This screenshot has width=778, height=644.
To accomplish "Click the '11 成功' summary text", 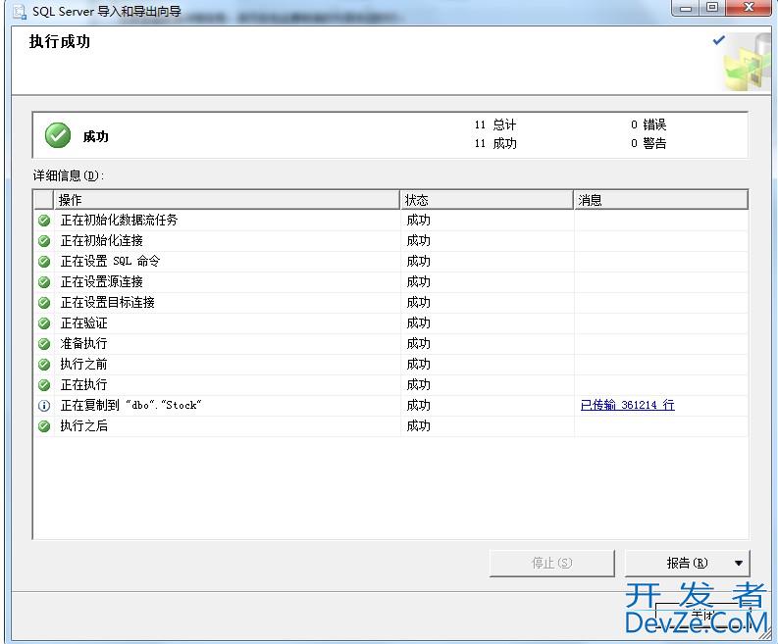I will 495,144.
